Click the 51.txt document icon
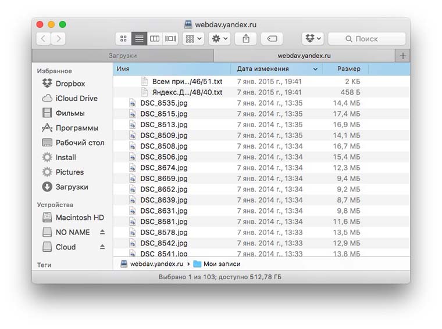 tap(144, 81)
